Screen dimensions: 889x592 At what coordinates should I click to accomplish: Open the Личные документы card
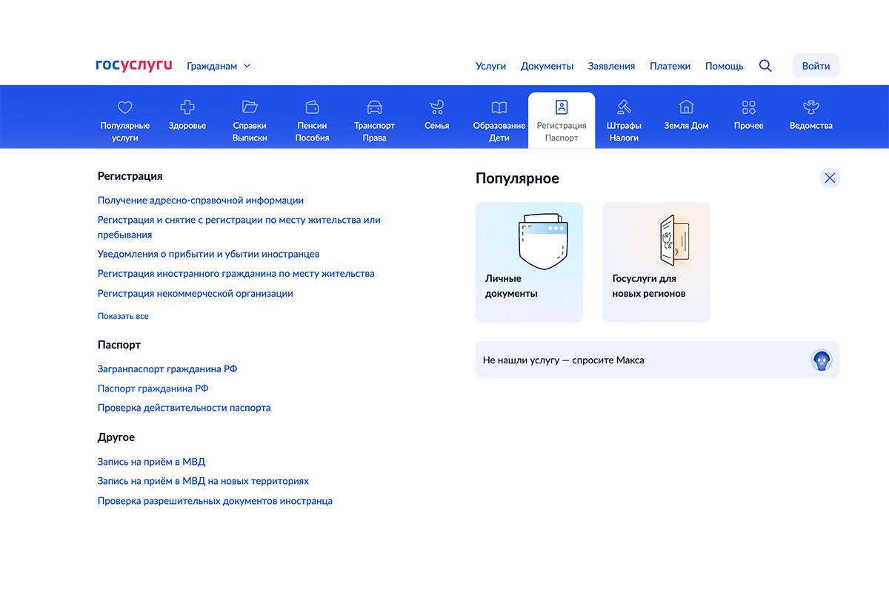tap(529, 262)
